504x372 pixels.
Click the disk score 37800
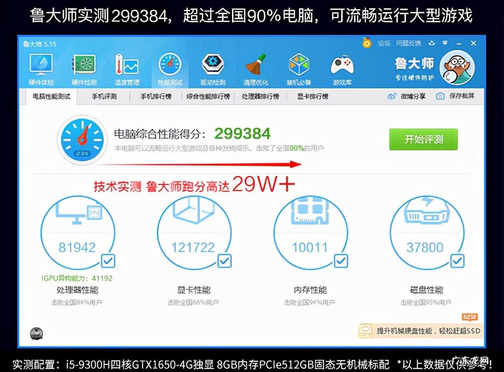[425, 247]
